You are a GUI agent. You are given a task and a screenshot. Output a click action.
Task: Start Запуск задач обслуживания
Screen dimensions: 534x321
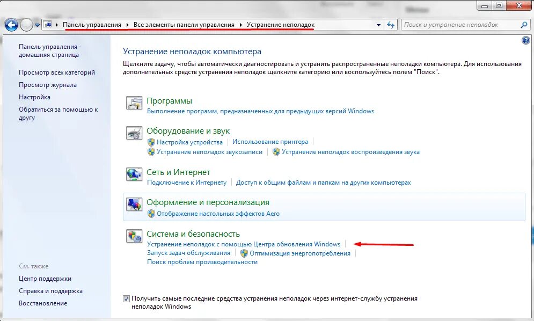click(188, 253)
